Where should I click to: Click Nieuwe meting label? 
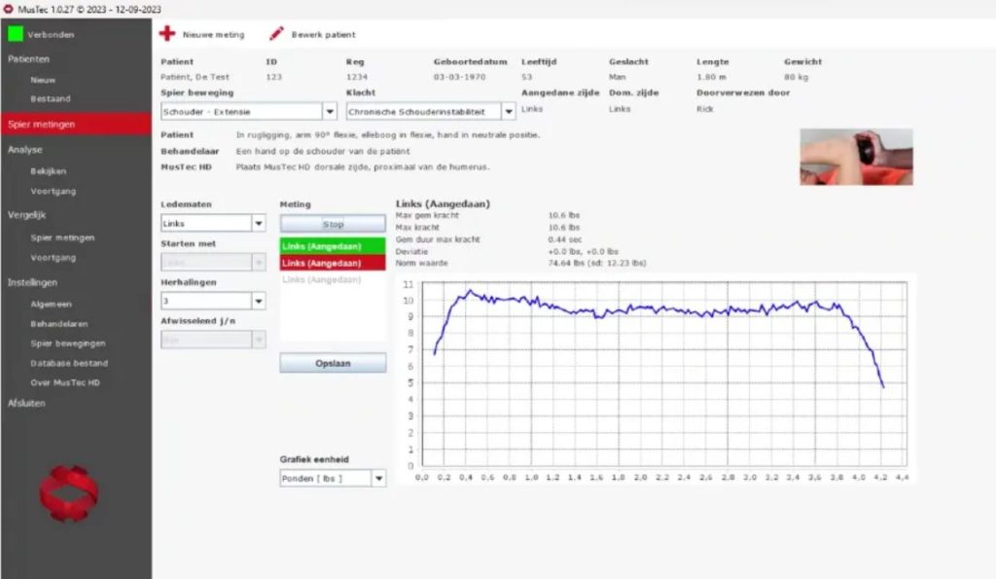(x=213, y=35)
